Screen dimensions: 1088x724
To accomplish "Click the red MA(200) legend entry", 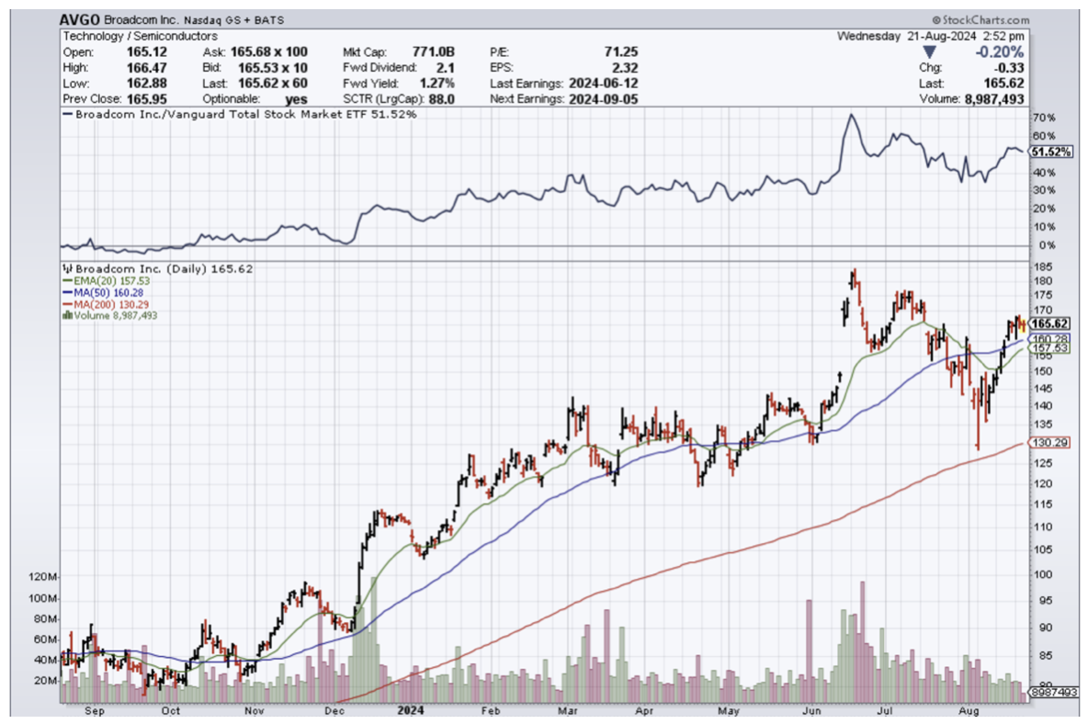I will [x=101, y=303].
